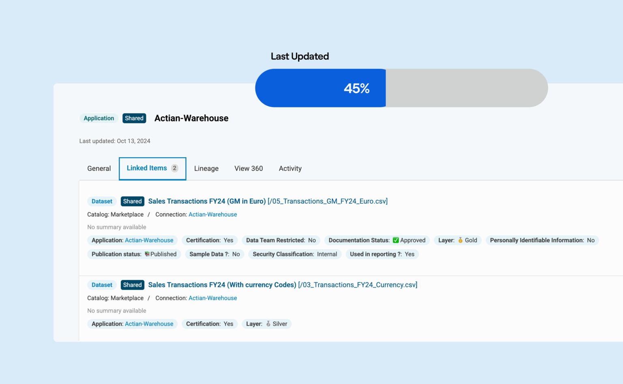Click Dataset badge of GM in Euro row
Image resolution: width=623 pixels, height=384 pixels.
[102, 201]
